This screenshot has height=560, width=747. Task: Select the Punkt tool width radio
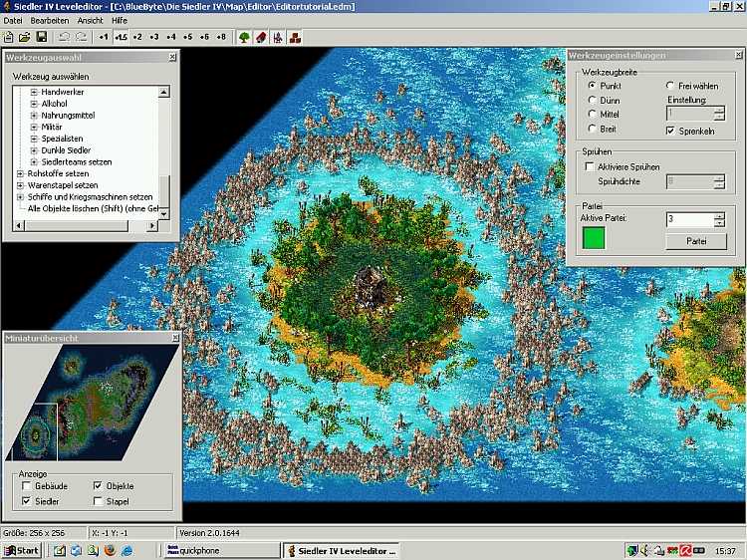tap(593, 86)
